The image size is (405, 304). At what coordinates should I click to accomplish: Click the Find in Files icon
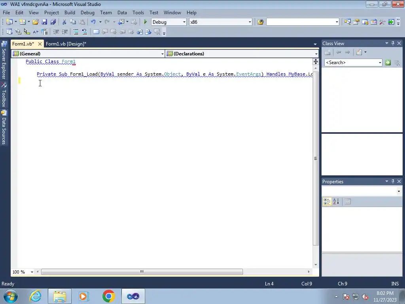[x=260, y=22]
